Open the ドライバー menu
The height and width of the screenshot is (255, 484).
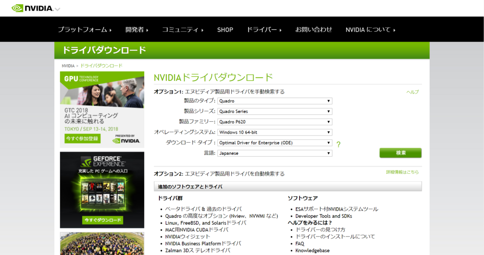264,30
